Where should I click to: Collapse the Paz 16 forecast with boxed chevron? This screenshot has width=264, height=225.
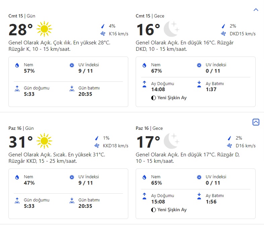click(256, 122)
